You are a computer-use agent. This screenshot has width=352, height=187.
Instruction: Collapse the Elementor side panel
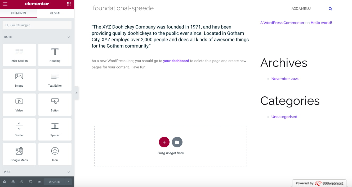coord(76,93)
